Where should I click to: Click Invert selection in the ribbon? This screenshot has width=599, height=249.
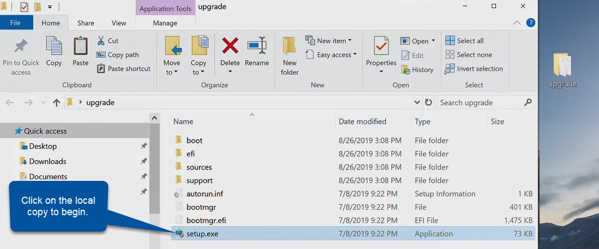click(x=474, y=69)
